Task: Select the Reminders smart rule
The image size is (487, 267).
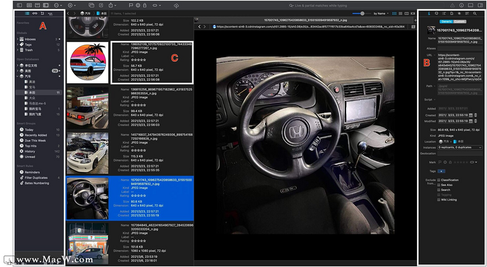Action: [x=39, y=172]
